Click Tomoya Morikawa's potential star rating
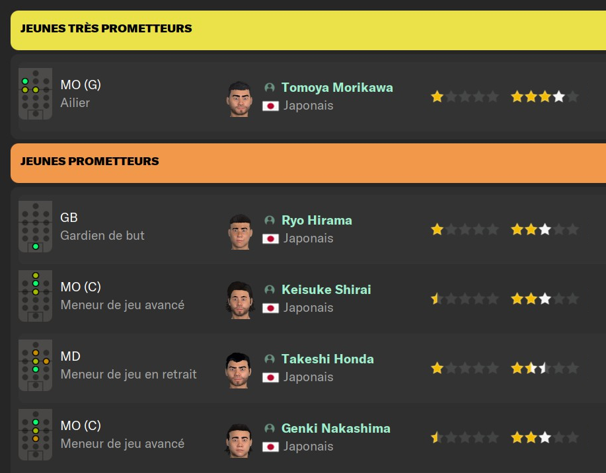The height and width of the screenshot is (473, 606). click(545, 97)
